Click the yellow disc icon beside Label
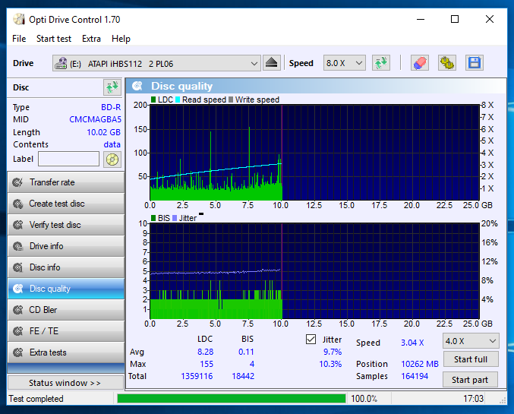Screen dimensions: 514x414 (112, 160)
